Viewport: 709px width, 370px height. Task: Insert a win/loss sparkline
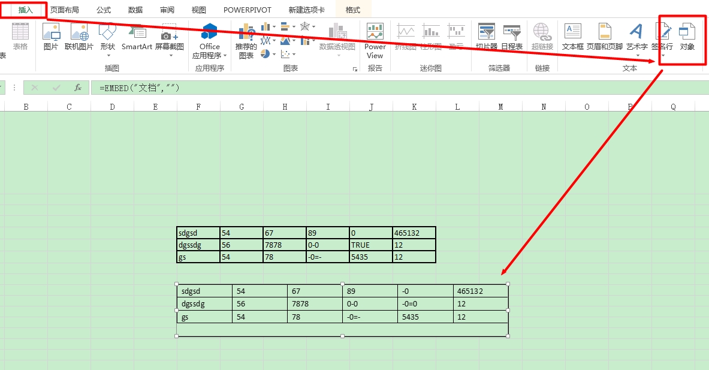pyautogui.click(x=456, y=37)
